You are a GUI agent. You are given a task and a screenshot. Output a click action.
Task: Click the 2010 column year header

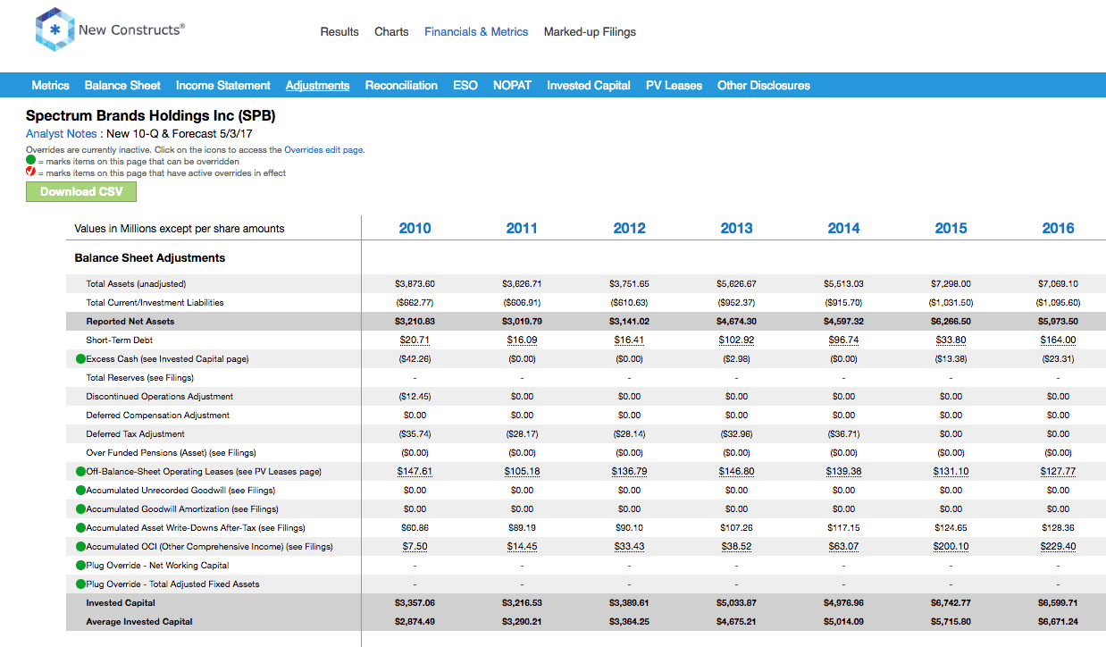[415, 228]
